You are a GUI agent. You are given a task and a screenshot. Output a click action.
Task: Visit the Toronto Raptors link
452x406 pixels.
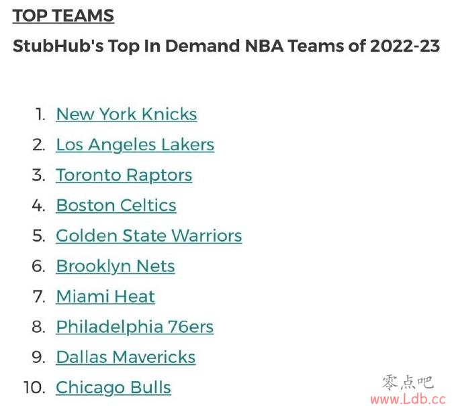tap(124, 175)
